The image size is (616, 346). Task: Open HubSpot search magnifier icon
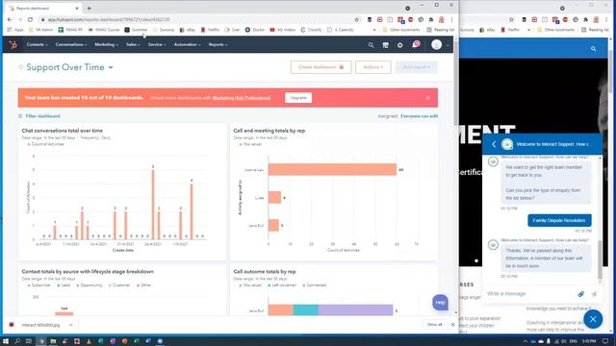[371, 45]
